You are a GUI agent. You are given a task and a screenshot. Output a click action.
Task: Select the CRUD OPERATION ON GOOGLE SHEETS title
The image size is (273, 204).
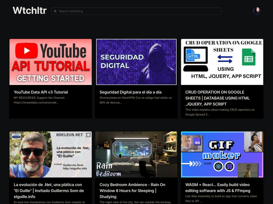coord(217,98)
